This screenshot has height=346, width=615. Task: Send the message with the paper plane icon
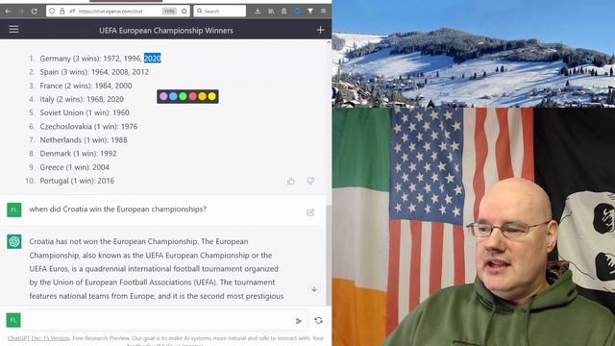[x=299, y=321]
